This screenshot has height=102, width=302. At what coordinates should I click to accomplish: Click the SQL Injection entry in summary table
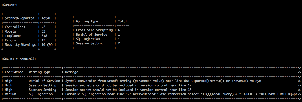click(88, 39)
